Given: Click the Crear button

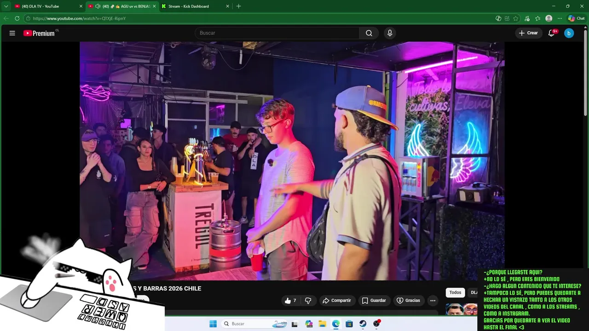Looking at the screenshot, I should (528, 33).
